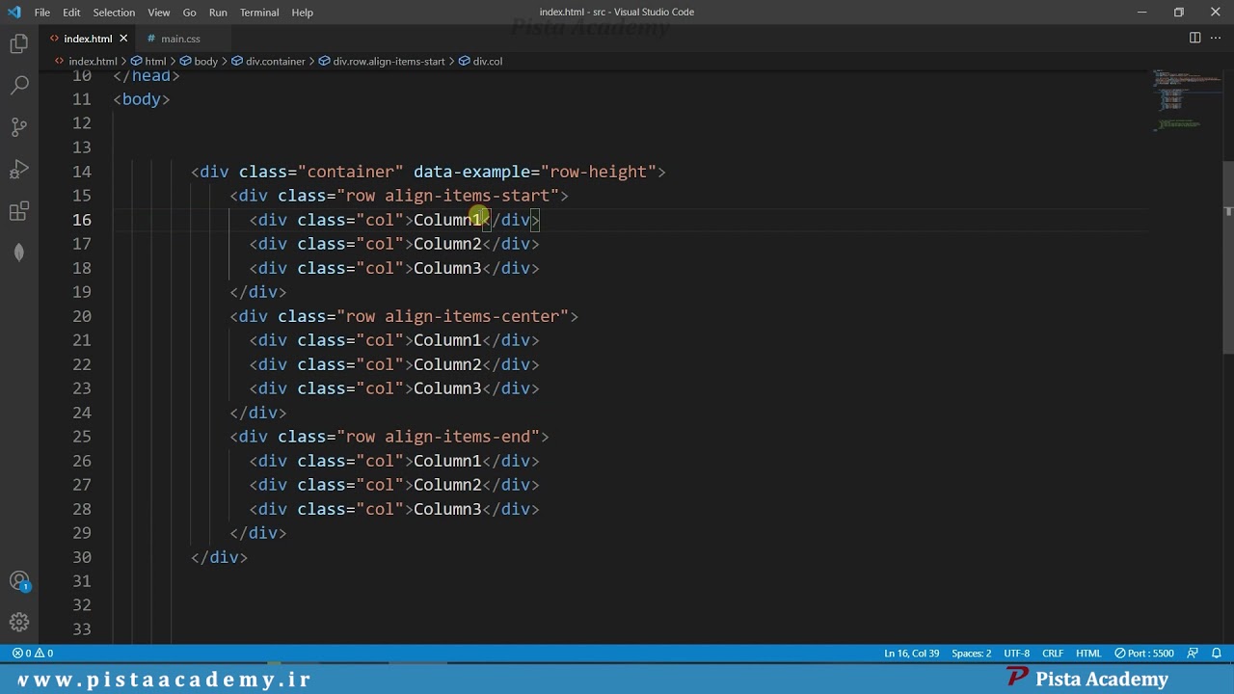This screenshot has width=1234, height=694.
Task: Open the Manage gear menu
Action: coord(19,623)
